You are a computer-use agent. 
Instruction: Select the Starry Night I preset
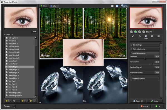20,67
